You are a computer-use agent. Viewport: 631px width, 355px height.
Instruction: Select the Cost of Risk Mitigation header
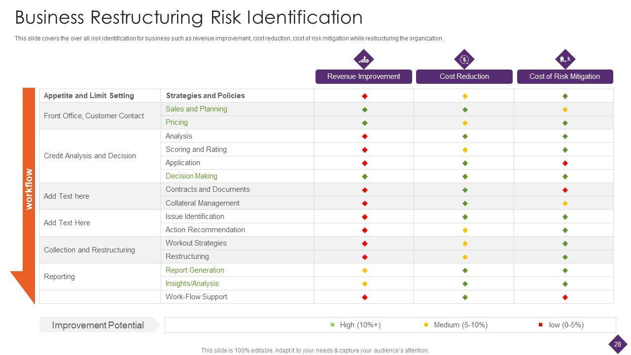coord(564,76)
